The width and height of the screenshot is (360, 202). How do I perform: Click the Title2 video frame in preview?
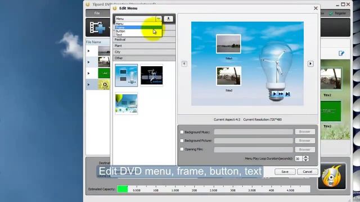228,76
